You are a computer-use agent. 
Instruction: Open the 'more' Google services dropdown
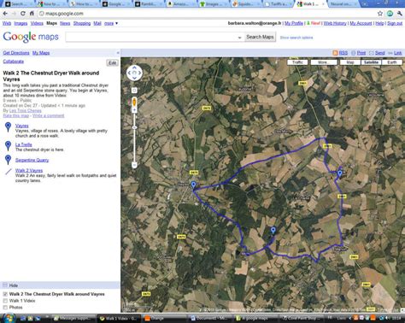click(x=111, y=23)
